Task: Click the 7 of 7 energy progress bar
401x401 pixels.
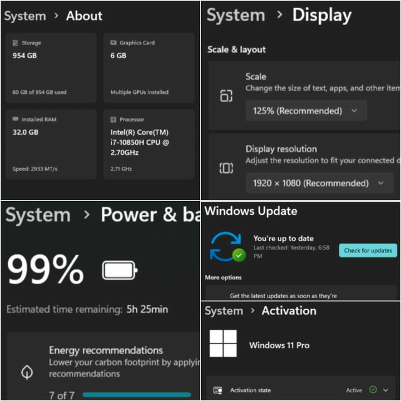Action: tap(137, 395)
